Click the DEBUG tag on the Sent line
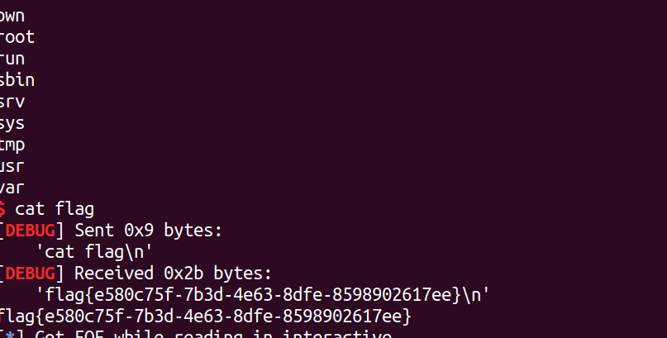The height and width of the screenshot is (338, 667). coord(31,231)
